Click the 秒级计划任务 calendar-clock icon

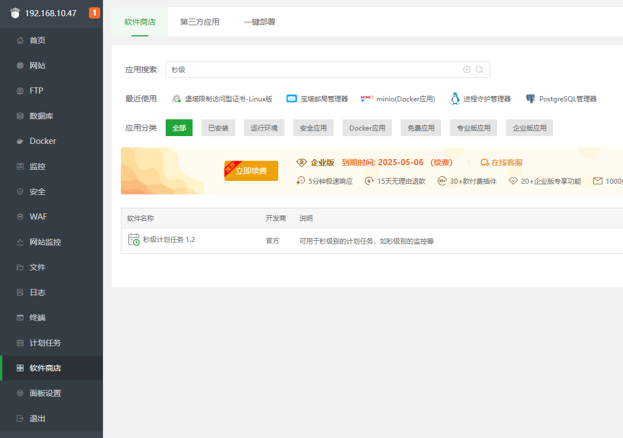click(x=133, y=239)
